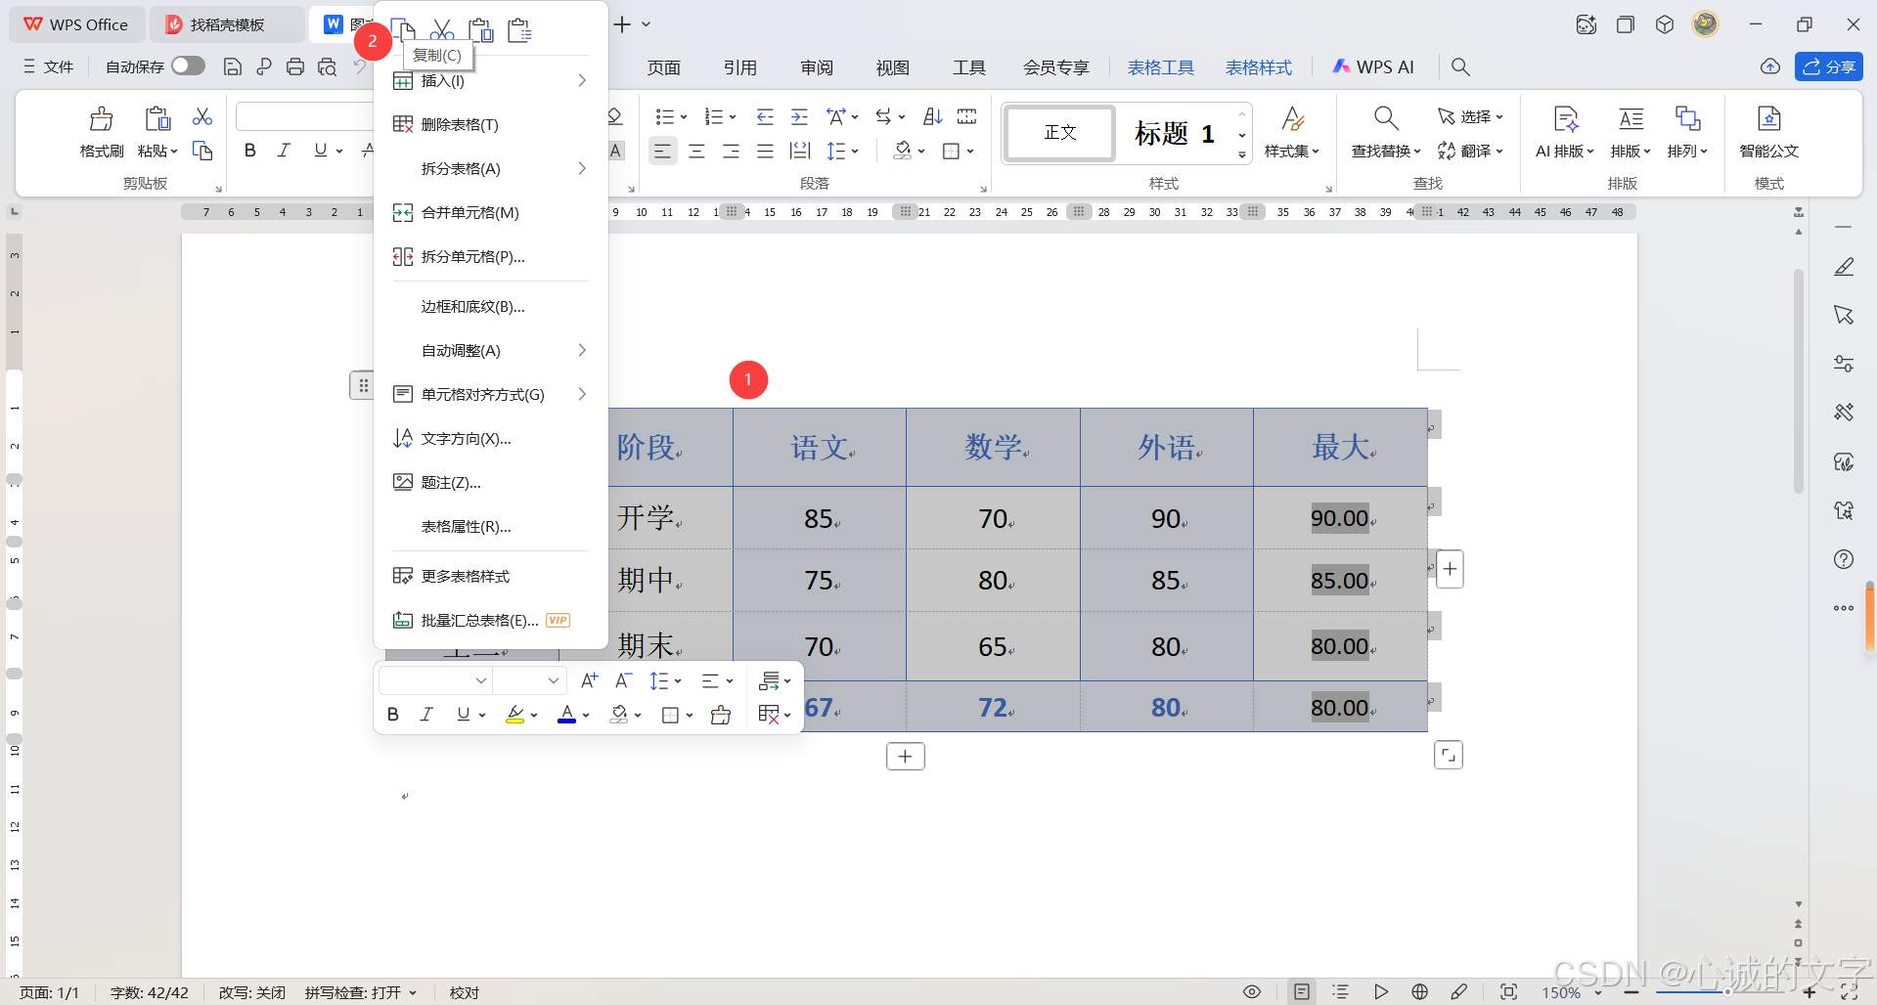The height and width of the screenshot is (1005, 1877).
Task: Toggle Bold in the mini toolbar
Action: pos(393,715)
